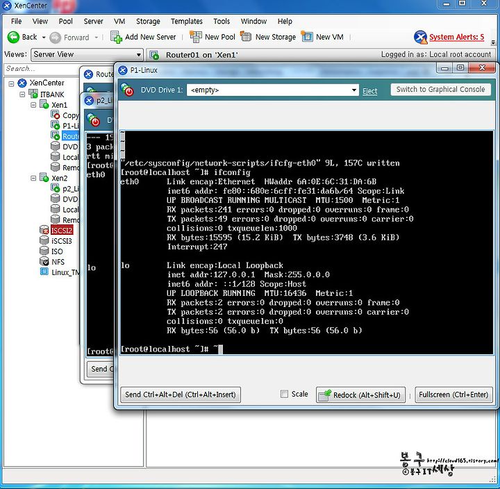
Task: Select the stopped Copy VM icon under Xen1
Action: (55, 115)
